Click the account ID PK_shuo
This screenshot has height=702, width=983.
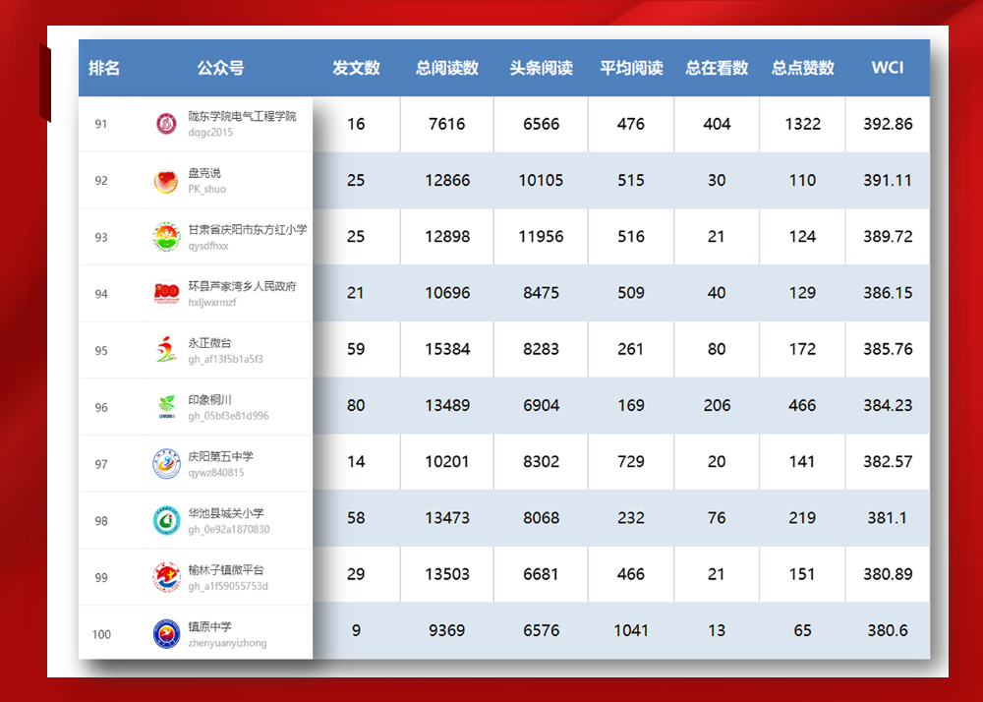(206, 189)
